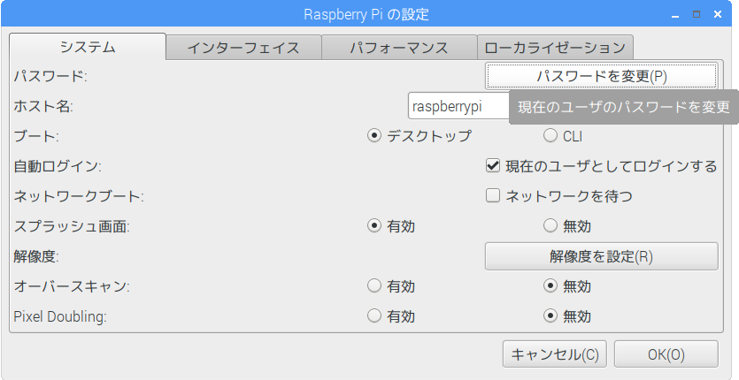Viewport: 739px width, 380px height.
Task: Click the Raspberry Pi の設定 title text
Action: click(366, 14)
